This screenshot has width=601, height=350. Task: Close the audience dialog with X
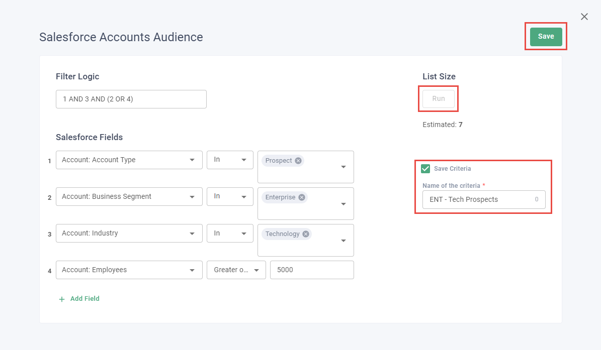coord(584,17)
